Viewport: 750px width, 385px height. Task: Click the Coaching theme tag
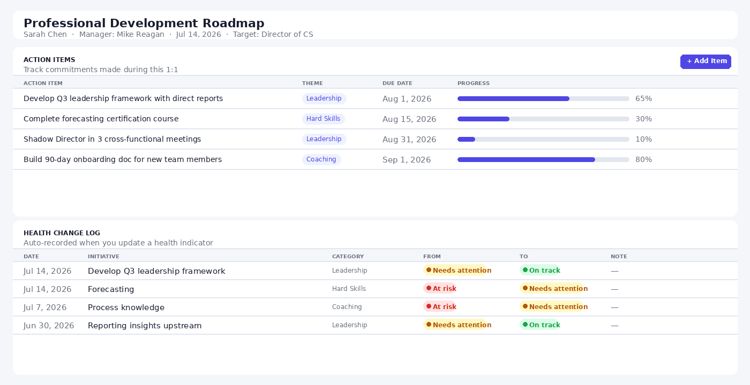[321, 160]
